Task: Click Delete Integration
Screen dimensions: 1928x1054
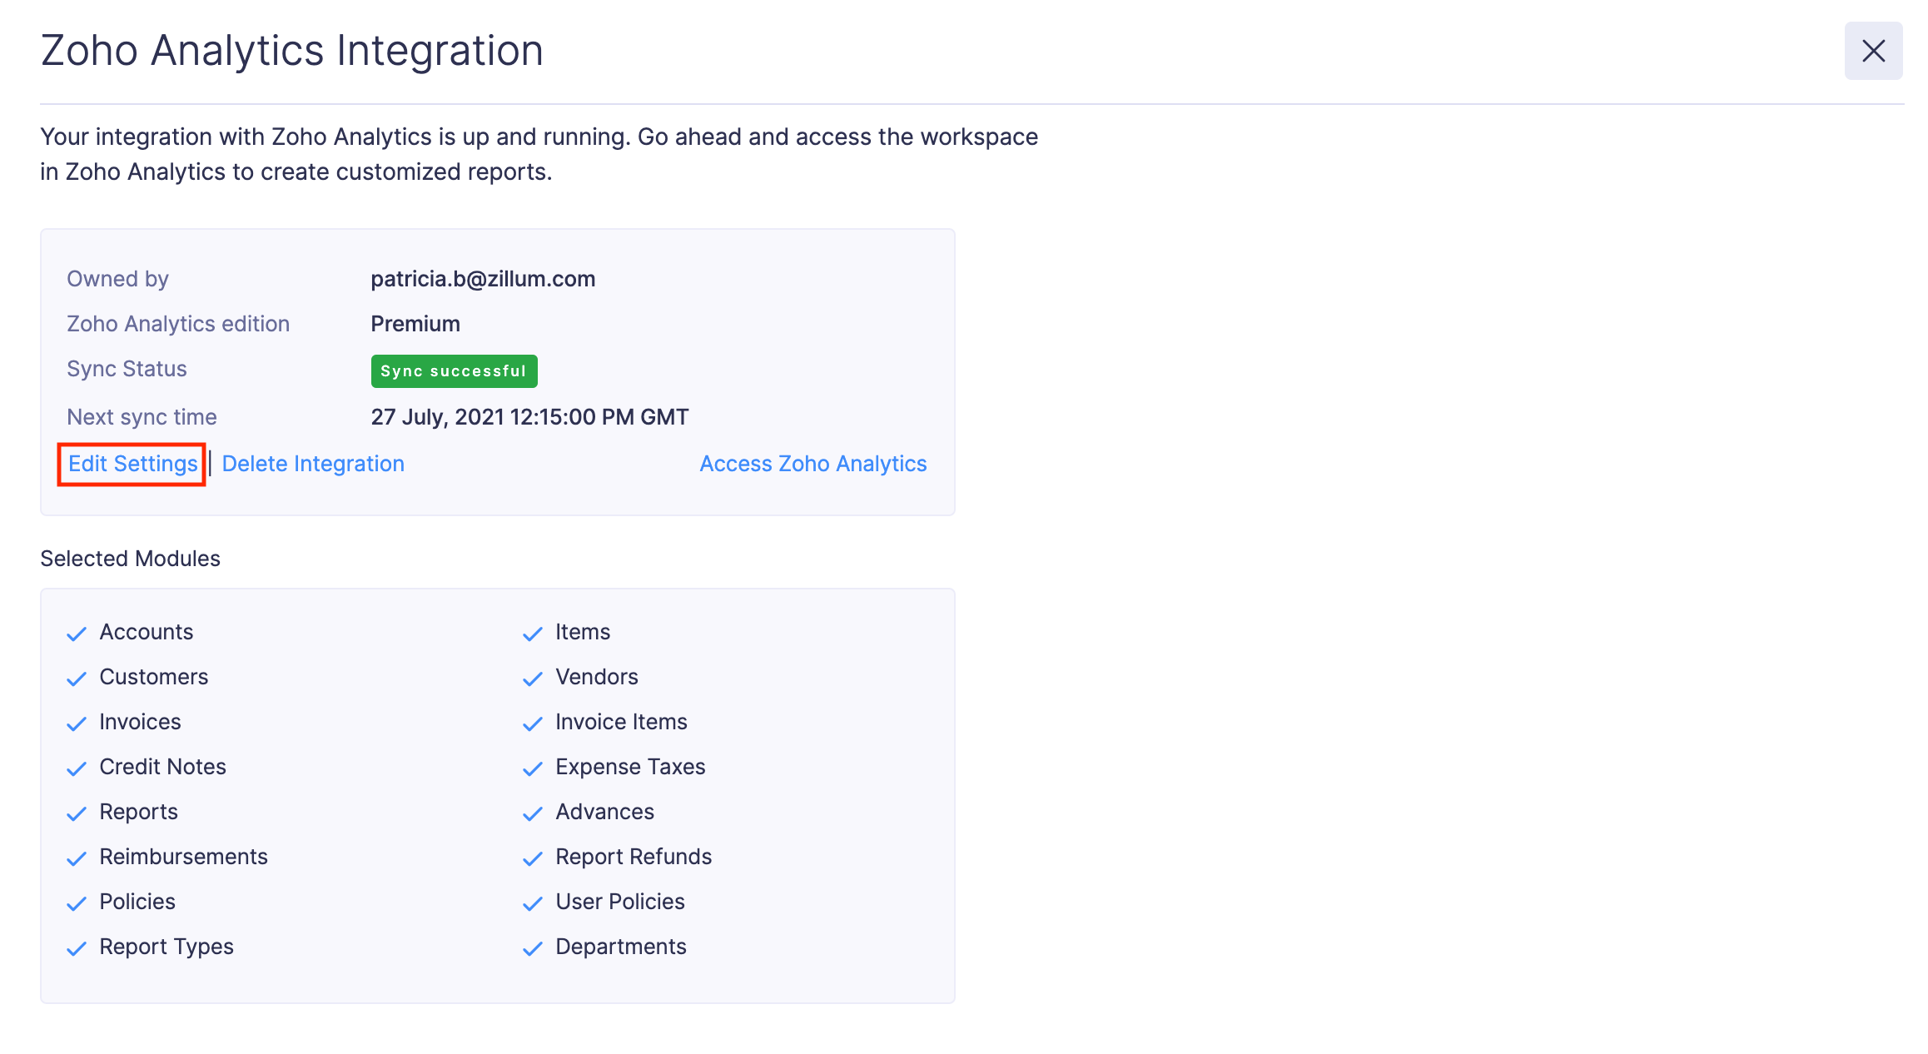Action: tap(314, 464)
